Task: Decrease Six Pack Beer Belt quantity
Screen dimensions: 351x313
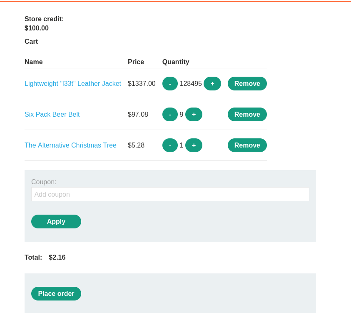Action: 170,115
